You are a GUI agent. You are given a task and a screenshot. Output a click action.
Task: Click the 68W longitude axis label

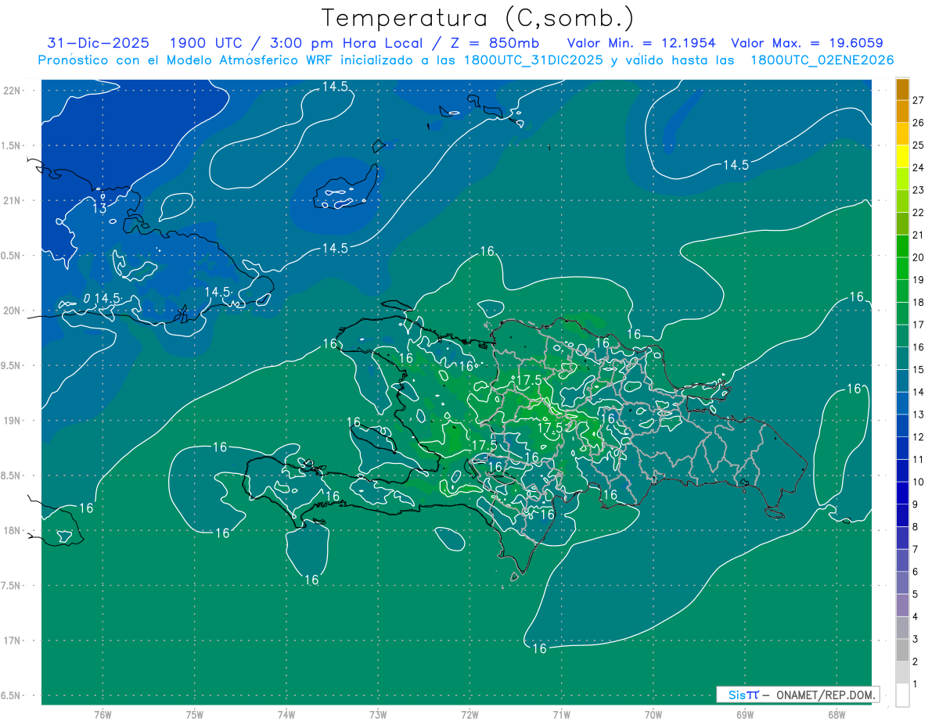pos(836,714)
